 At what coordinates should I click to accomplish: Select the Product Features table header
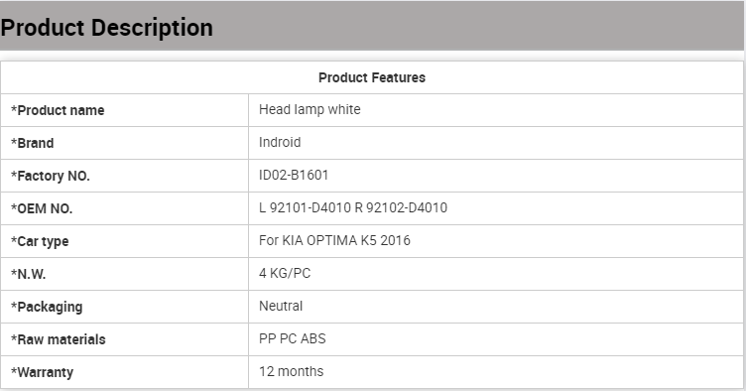[372, 77]
